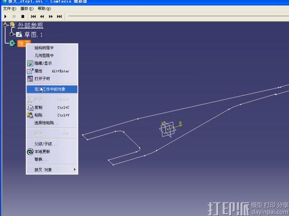Screen dimensions: 289x216
Task: Click the playback progress slider track
Action: 178,16
